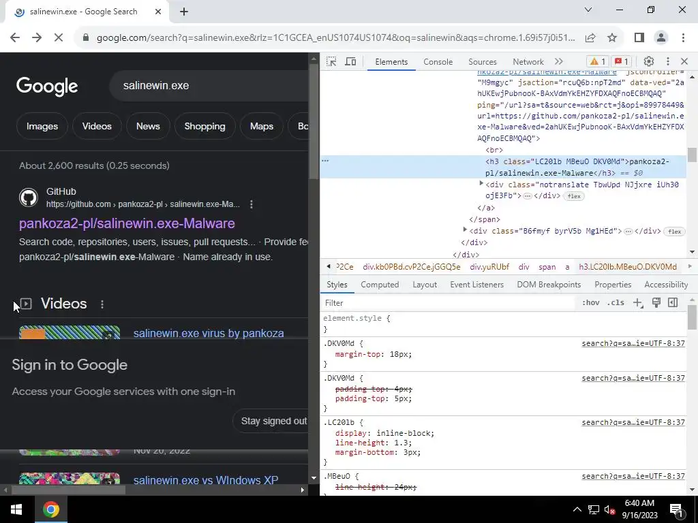Toggle .cls element classes panel
Viewport: 698px width, 523px height.
coord(616,303)
